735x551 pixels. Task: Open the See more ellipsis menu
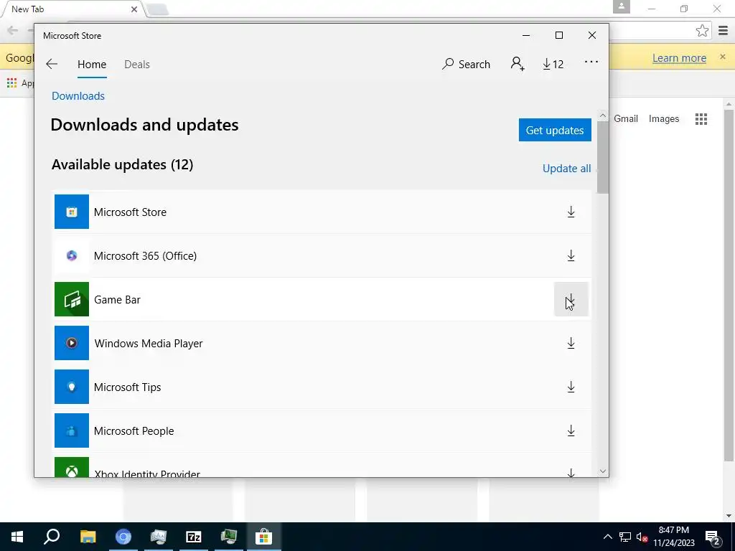click(x=591, y=62)
